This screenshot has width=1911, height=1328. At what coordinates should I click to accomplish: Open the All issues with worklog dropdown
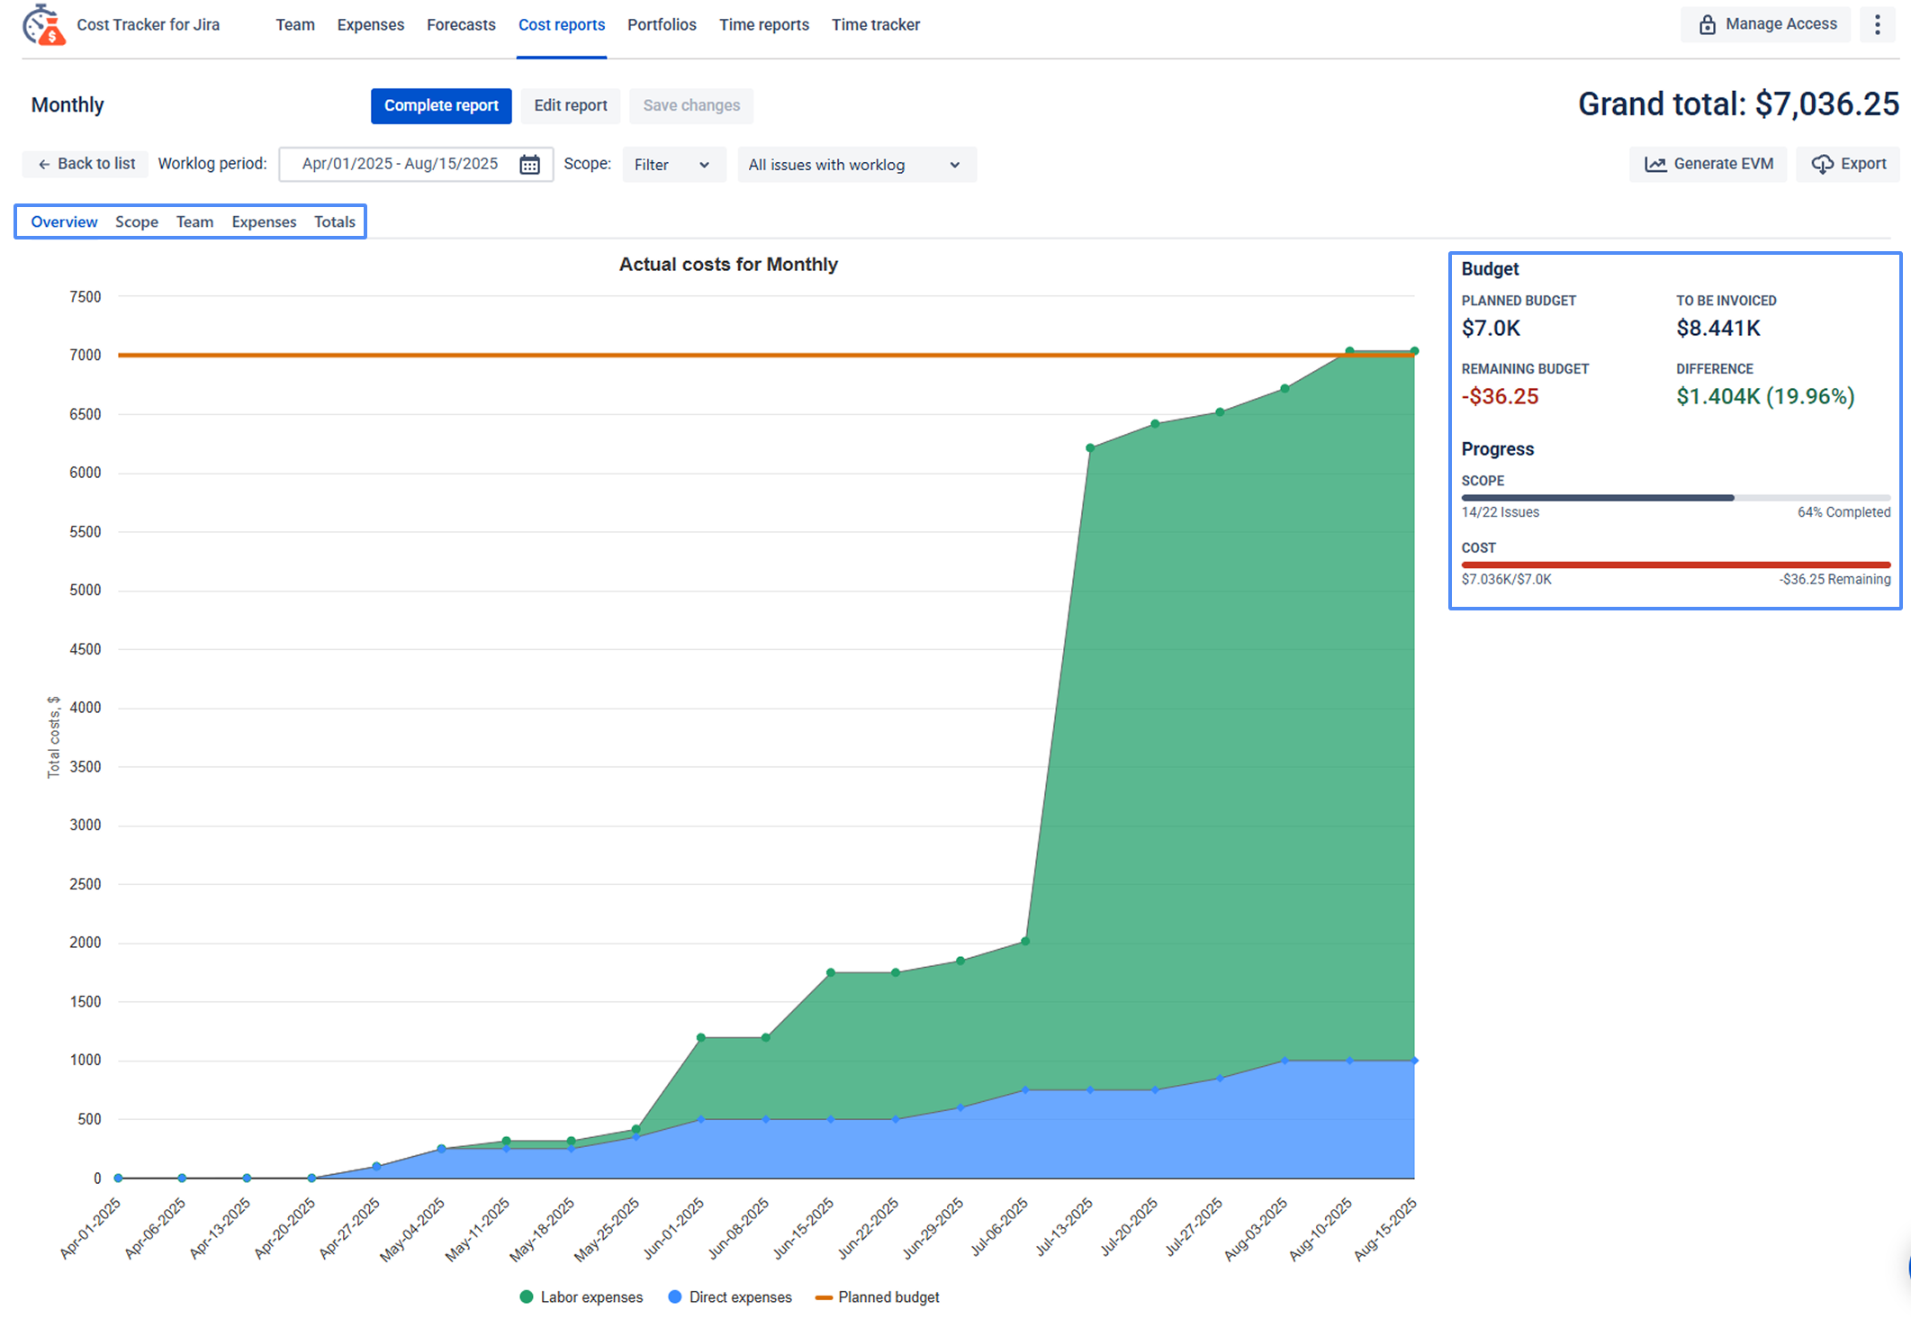coord(855,165)
